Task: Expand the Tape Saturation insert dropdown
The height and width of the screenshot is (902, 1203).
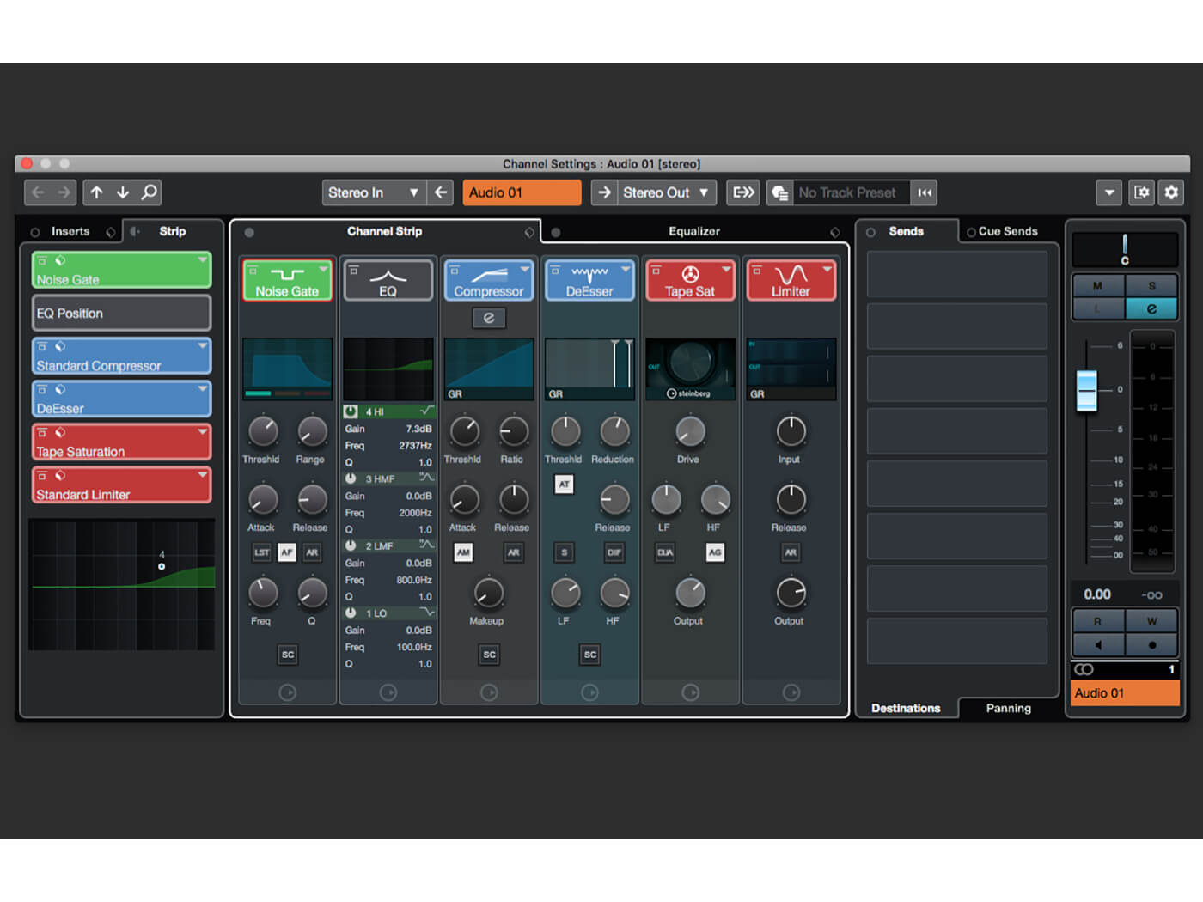Action: (203, 431)
